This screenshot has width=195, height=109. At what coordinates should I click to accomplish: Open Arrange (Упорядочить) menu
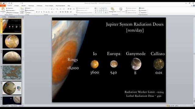click(x=112, y=10)
